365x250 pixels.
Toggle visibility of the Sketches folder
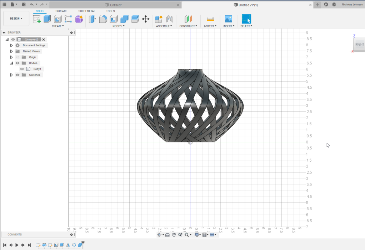coord(17,75)
